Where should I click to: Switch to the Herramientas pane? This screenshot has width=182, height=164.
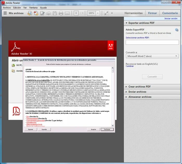tap(134, 13)
